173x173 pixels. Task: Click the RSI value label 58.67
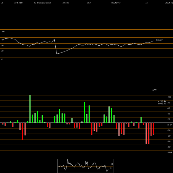(x=159, y=40)
